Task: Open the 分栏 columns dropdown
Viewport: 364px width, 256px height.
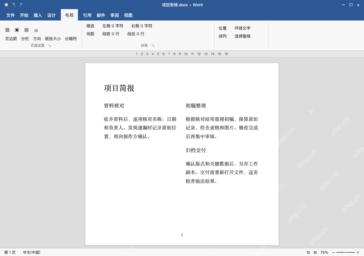Action: click(x=25, y=39)
